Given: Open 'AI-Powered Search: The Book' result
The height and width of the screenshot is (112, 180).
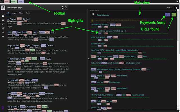Looking at the screenshot, I should (x=19, y=19).
